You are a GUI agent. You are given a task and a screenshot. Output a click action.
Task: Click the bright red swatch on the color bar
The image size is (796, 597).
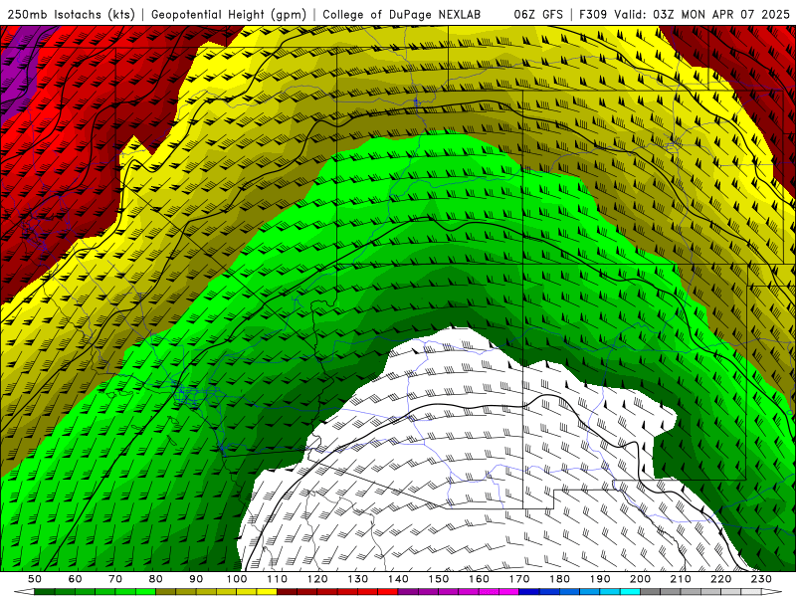388,592
